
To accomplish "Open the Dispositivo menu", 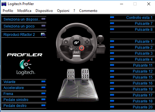I will (44, 11).
